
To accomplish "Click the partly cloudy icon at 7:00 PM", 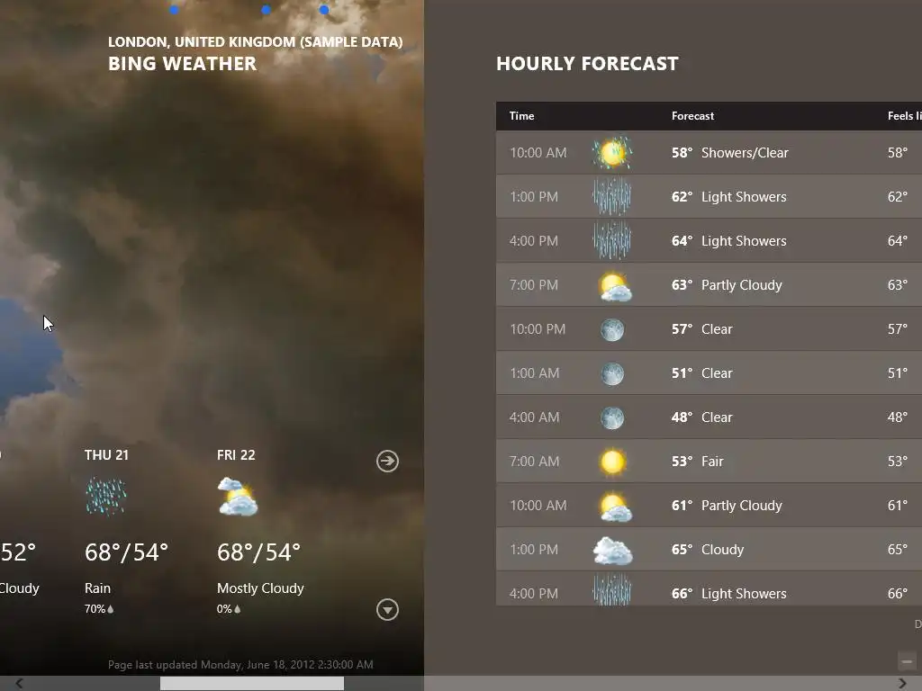I will click(614, 287).
